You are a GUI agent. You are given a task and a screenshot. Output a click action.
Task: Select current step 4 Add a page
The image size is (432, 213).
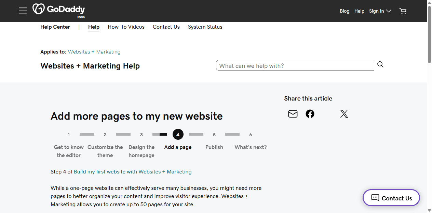click(178, 140)
